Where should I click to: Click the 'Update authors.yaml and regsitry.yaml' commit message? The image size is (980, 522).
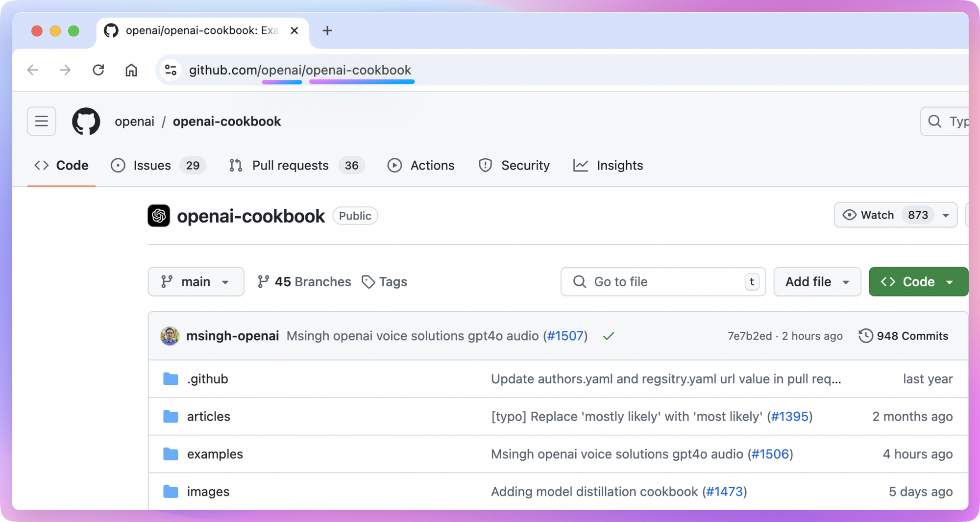click(666, 379)
